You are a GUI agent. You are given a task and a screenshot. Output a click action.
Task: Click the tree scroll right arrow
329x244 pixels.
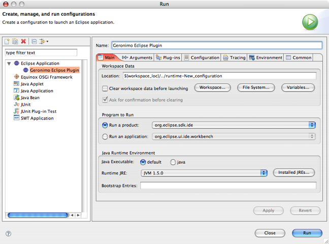(78, 215)
